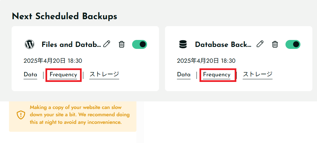Delete the Database Backup schedule
This screenshot has width=317, height=143.
click(275, 44)
